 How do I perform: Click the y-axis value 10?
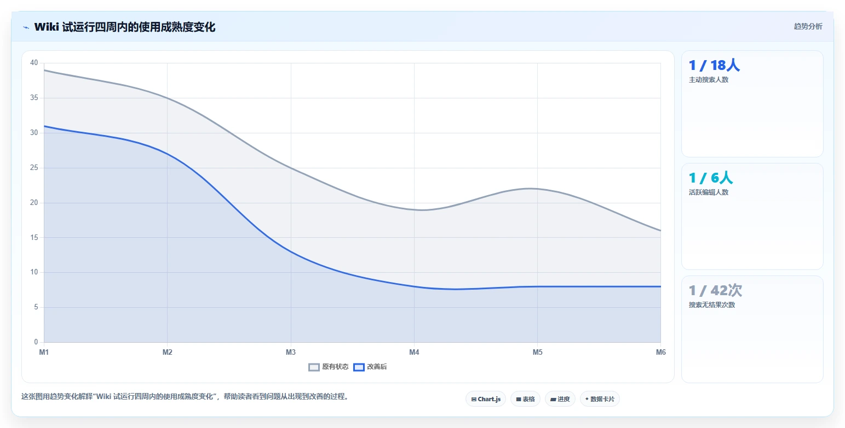34,272
